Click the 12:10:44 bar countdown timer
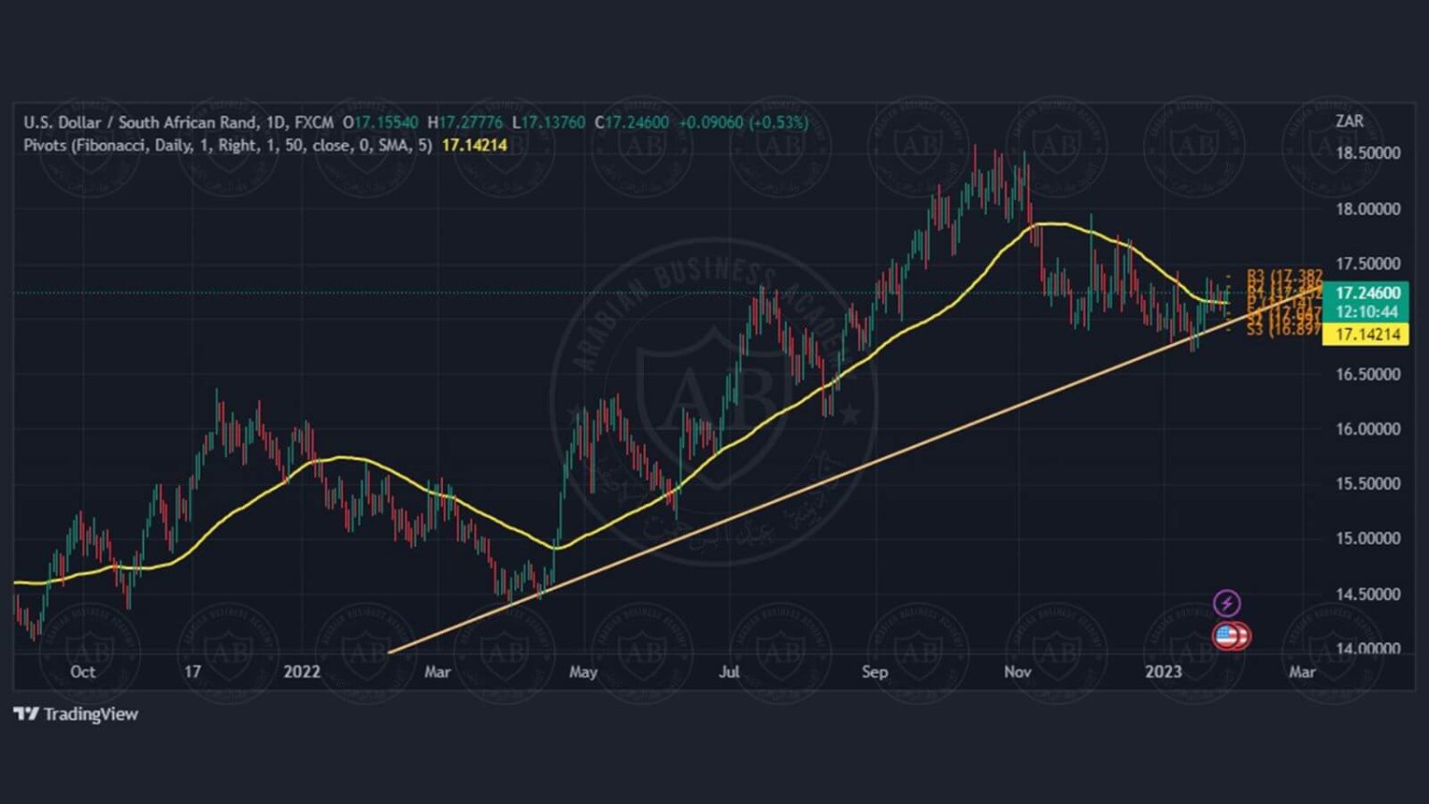Viewport: 1429px width, 804px height. [x=1367, y=312]
